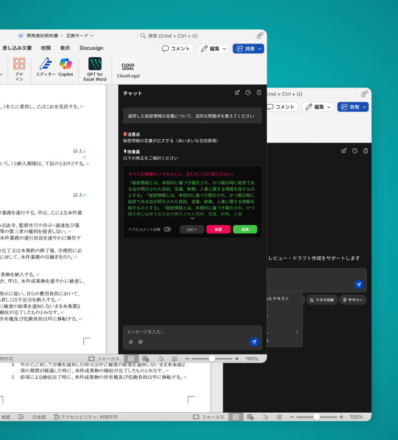The image size is (398, 440).
Task: Open chat history via the clock icon
Action: 248,93
